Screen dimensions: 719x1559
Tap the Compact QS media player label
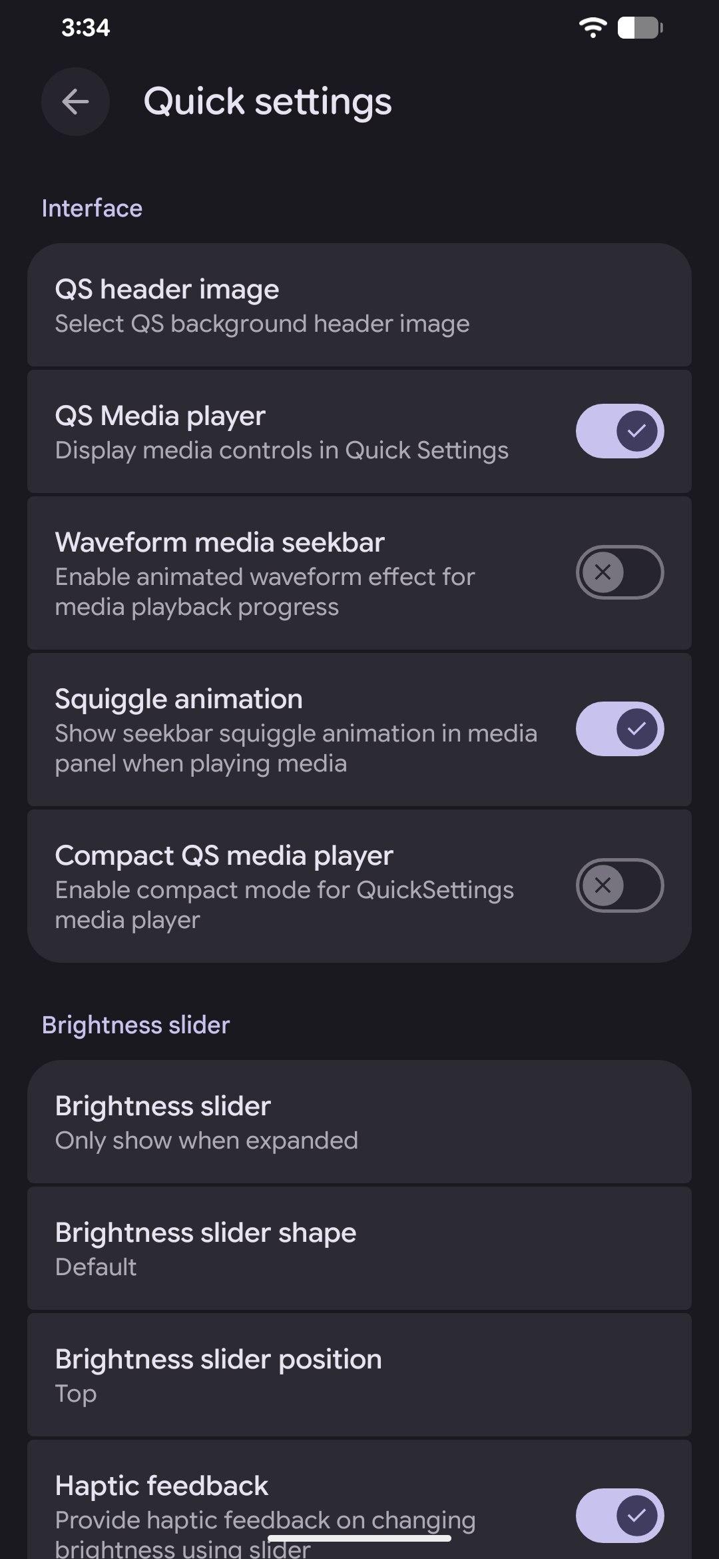tap(224, 855)
